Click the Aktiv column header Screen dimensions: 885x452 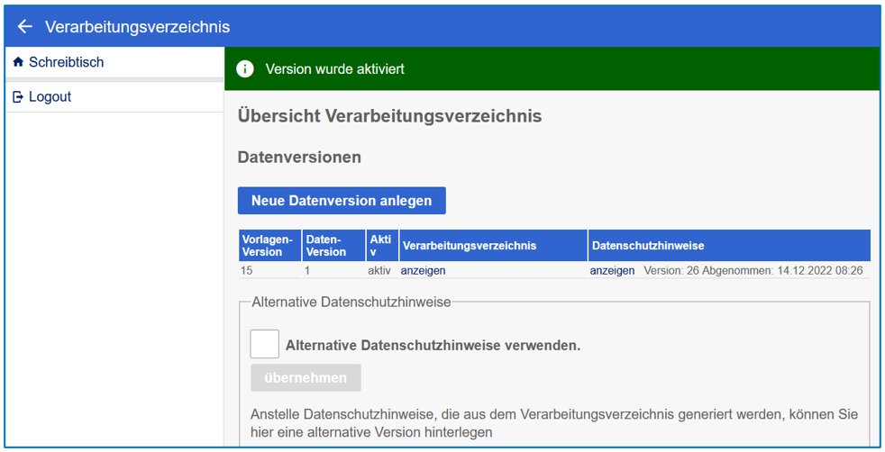(380, 246)
